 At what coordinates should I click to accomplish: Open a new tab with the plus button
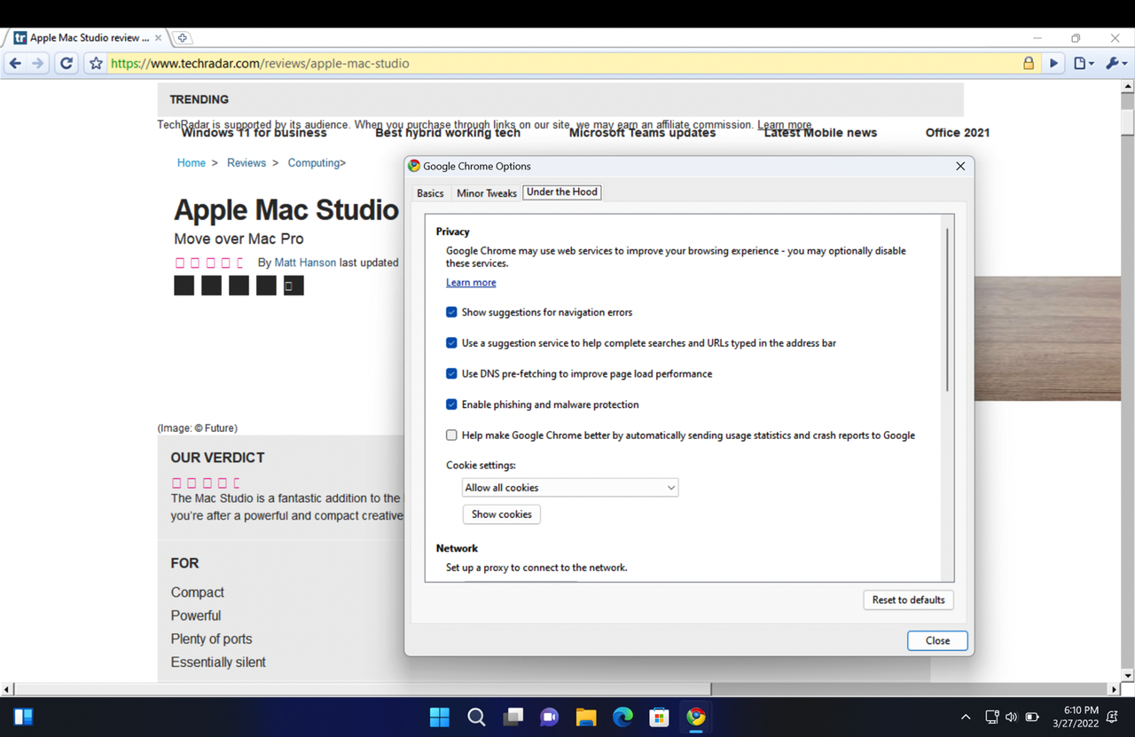(x=182, y=38)
